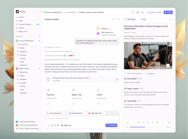Star the Create Content panel
The height and width of the screenshot is (139, 188).
pos(113,19)
